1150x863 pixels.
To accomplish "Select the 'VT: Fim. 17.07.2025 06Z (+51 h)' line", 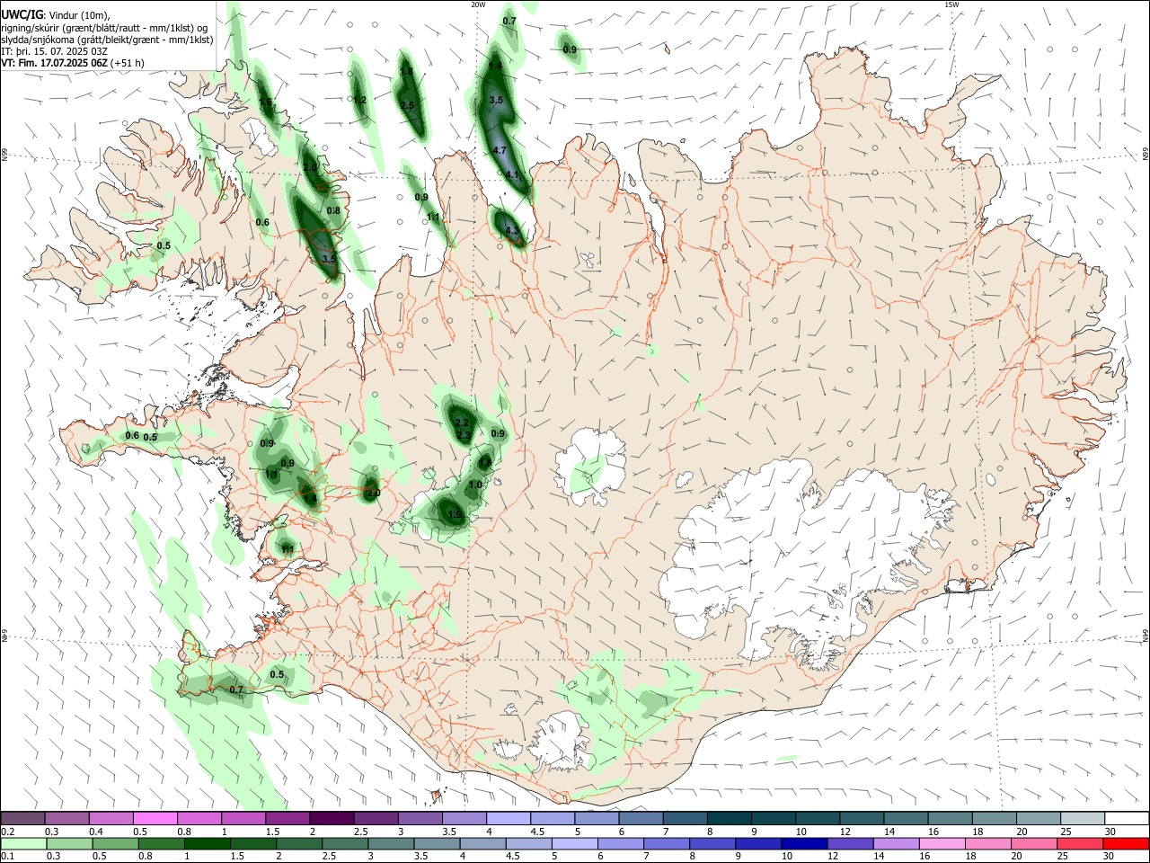I will pyautogui.click(x=73, y=63).
